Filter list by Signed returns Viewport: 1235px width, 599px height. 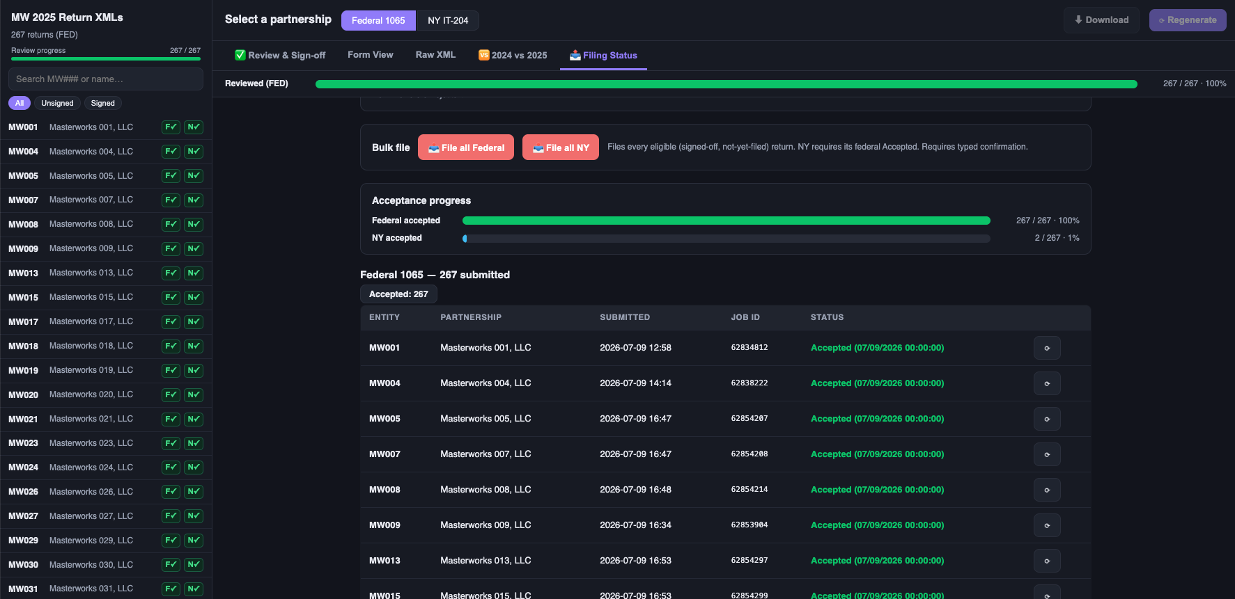click(102, 103)
